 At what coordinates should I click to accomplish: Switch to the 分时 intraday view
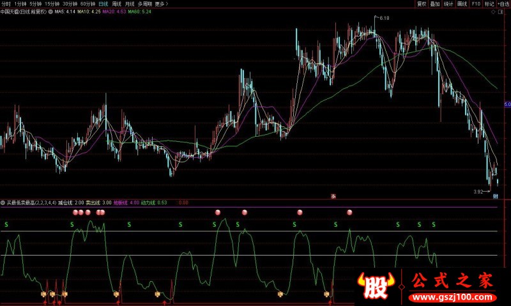[x=6, y=4]
